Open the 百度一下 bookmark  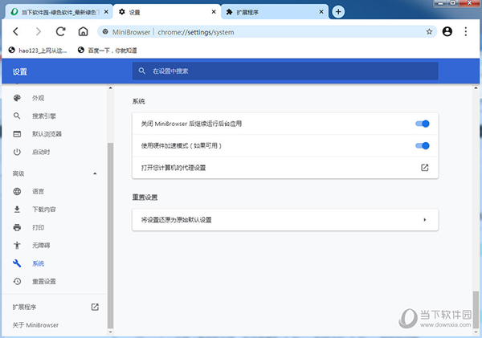tap(108, 51)
